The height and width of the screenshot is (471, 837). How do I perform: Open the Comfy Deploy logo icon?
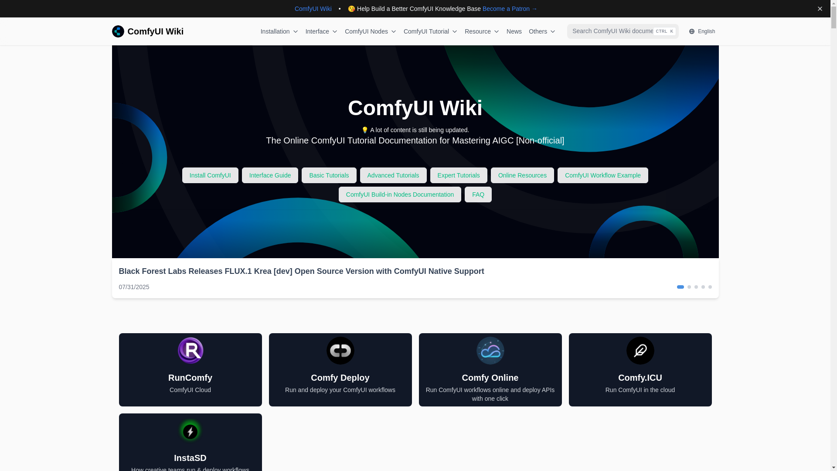click(340, 351)
